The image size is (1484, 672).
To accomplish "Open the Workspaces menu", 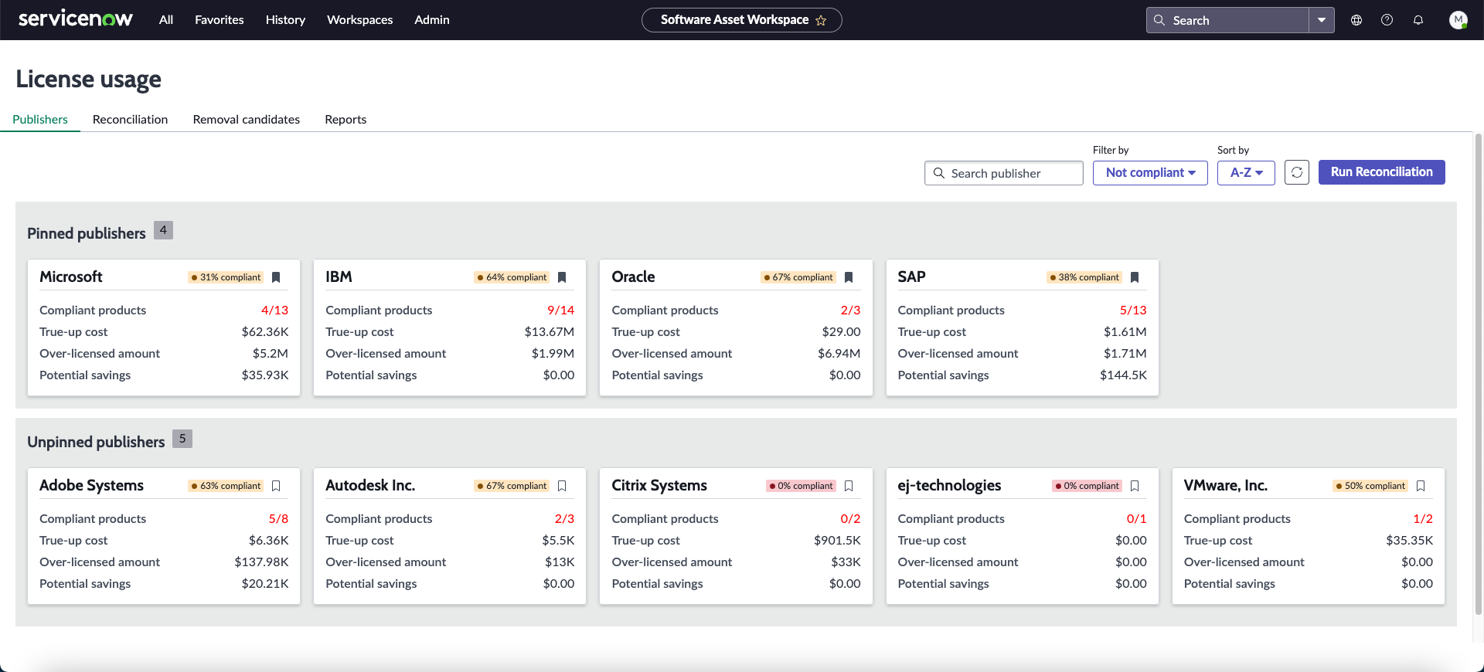I will [x=360, y=20].
